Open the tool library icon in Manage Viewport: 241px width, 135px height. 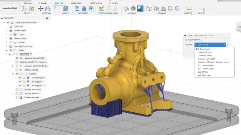pos(156,9)
